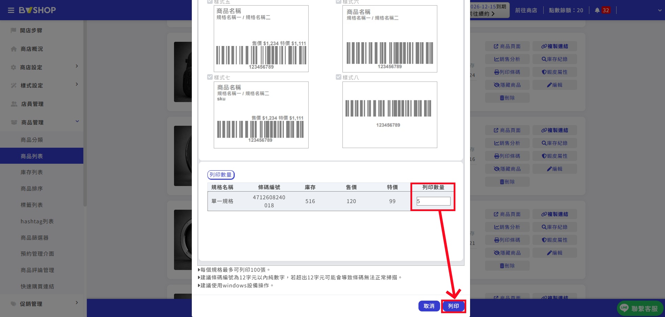Click the 商店概況 home icon
Image resolution: width=665 pixels, height=317 pixels.
click(x=14, y=49)
